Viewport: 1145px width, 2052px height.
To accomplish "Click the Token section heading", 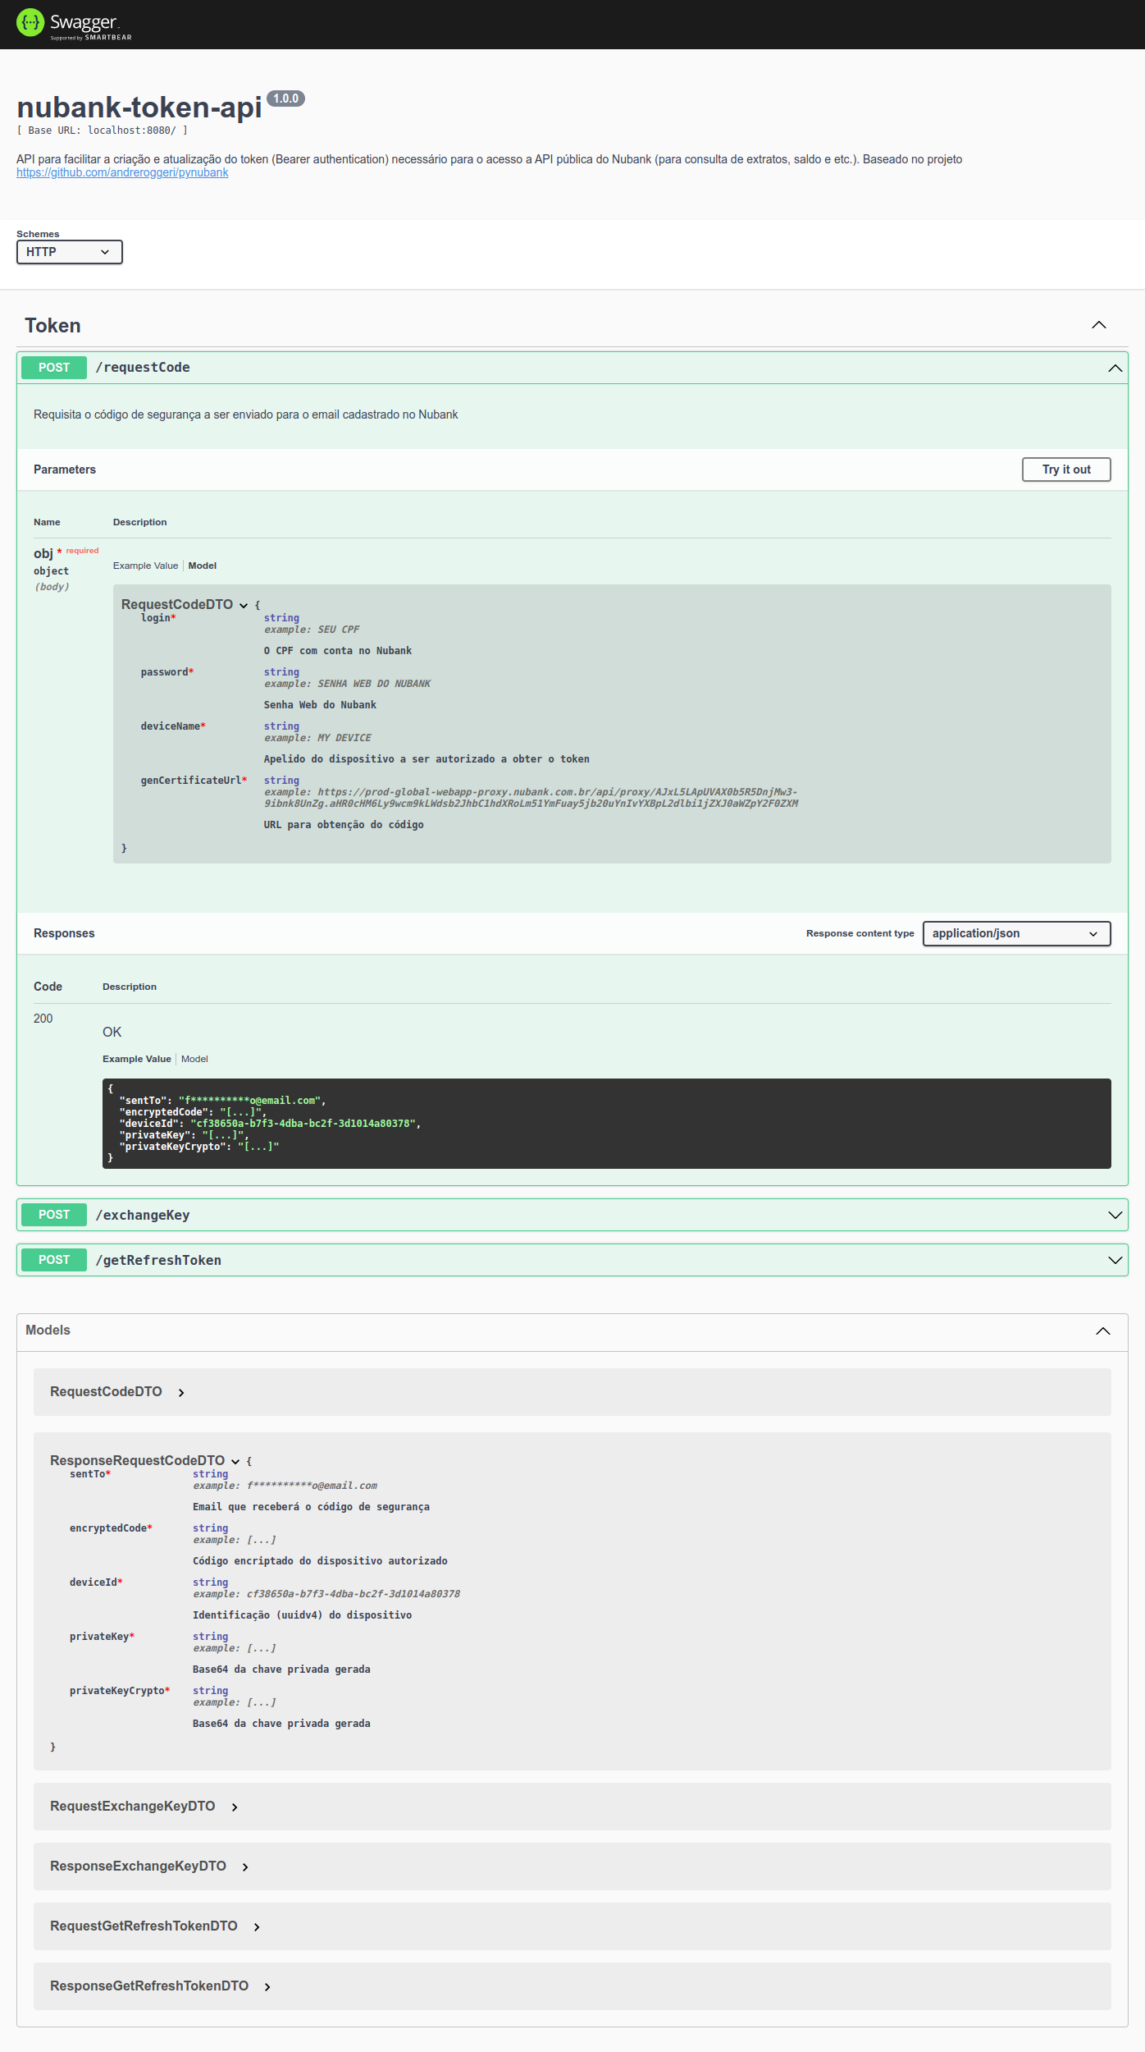I will pyautogui.click(x=52, y=326).
